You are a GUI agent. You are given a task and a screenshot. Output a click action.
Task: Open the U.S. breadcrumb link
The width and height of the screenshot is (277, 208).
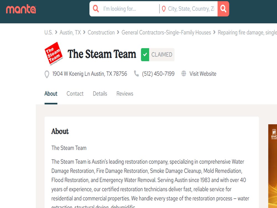pos(48,32)
